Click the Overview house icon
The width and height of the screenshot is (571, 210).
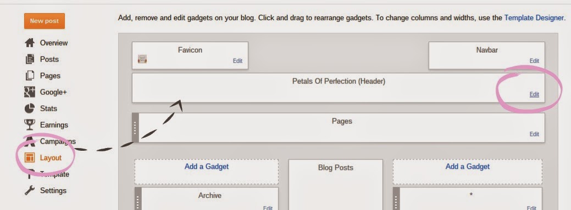click(x=30, y=43)
